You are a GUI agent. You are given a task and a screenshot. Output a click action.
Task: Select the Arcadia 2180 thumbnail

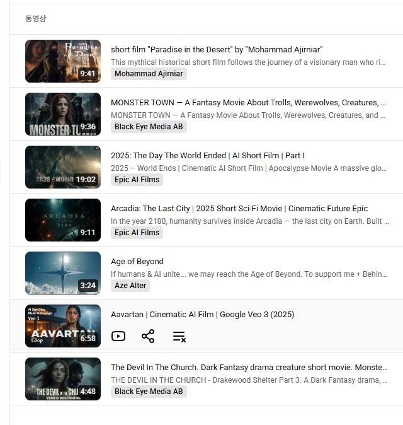point(63,220)
